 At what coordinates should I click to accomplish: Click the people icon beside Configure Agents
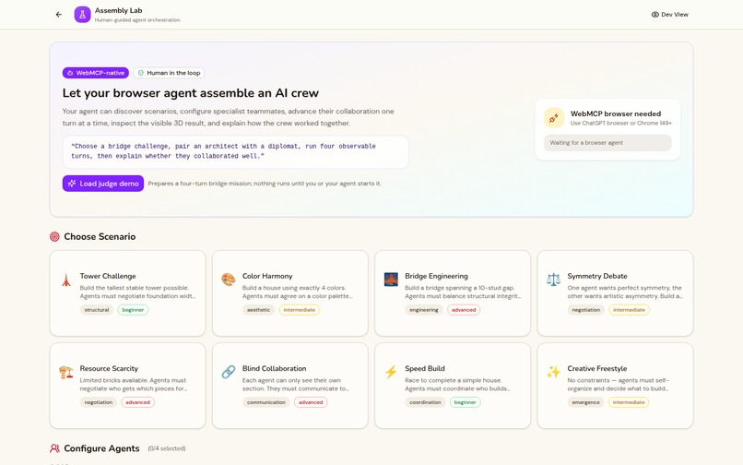54,448
